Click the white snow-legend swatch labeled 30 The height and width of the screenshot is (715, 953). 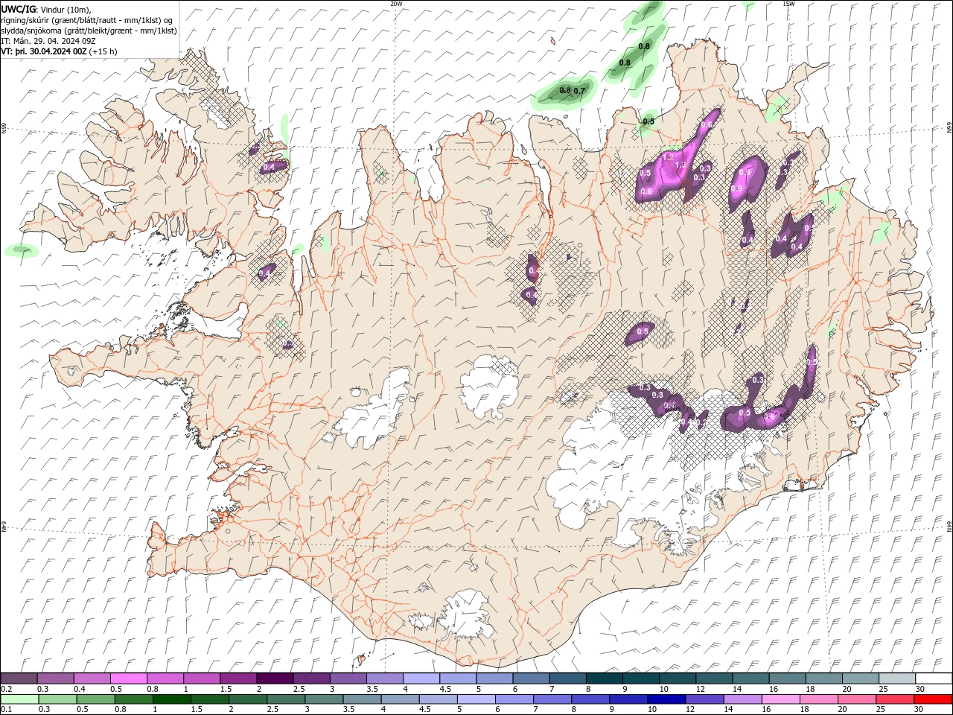click(933, 679)
